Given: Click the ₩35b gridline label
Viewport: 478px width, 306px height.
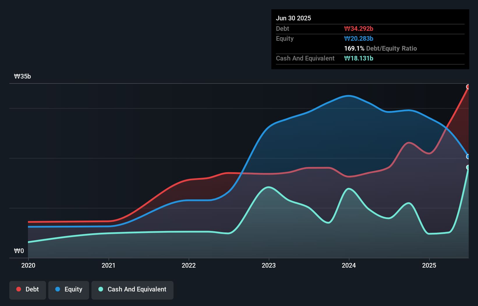Looking at the screenshot, I should tap(23, 76).
